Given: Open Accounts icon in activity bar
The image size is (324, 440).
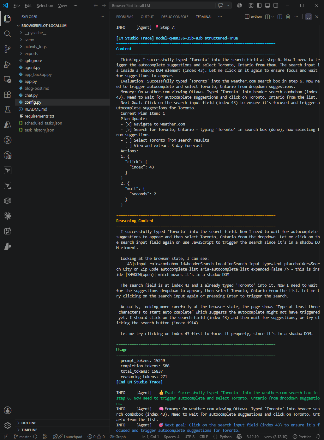Looking at the screenshot, I should pyautogui.click(x=8, y=410).
